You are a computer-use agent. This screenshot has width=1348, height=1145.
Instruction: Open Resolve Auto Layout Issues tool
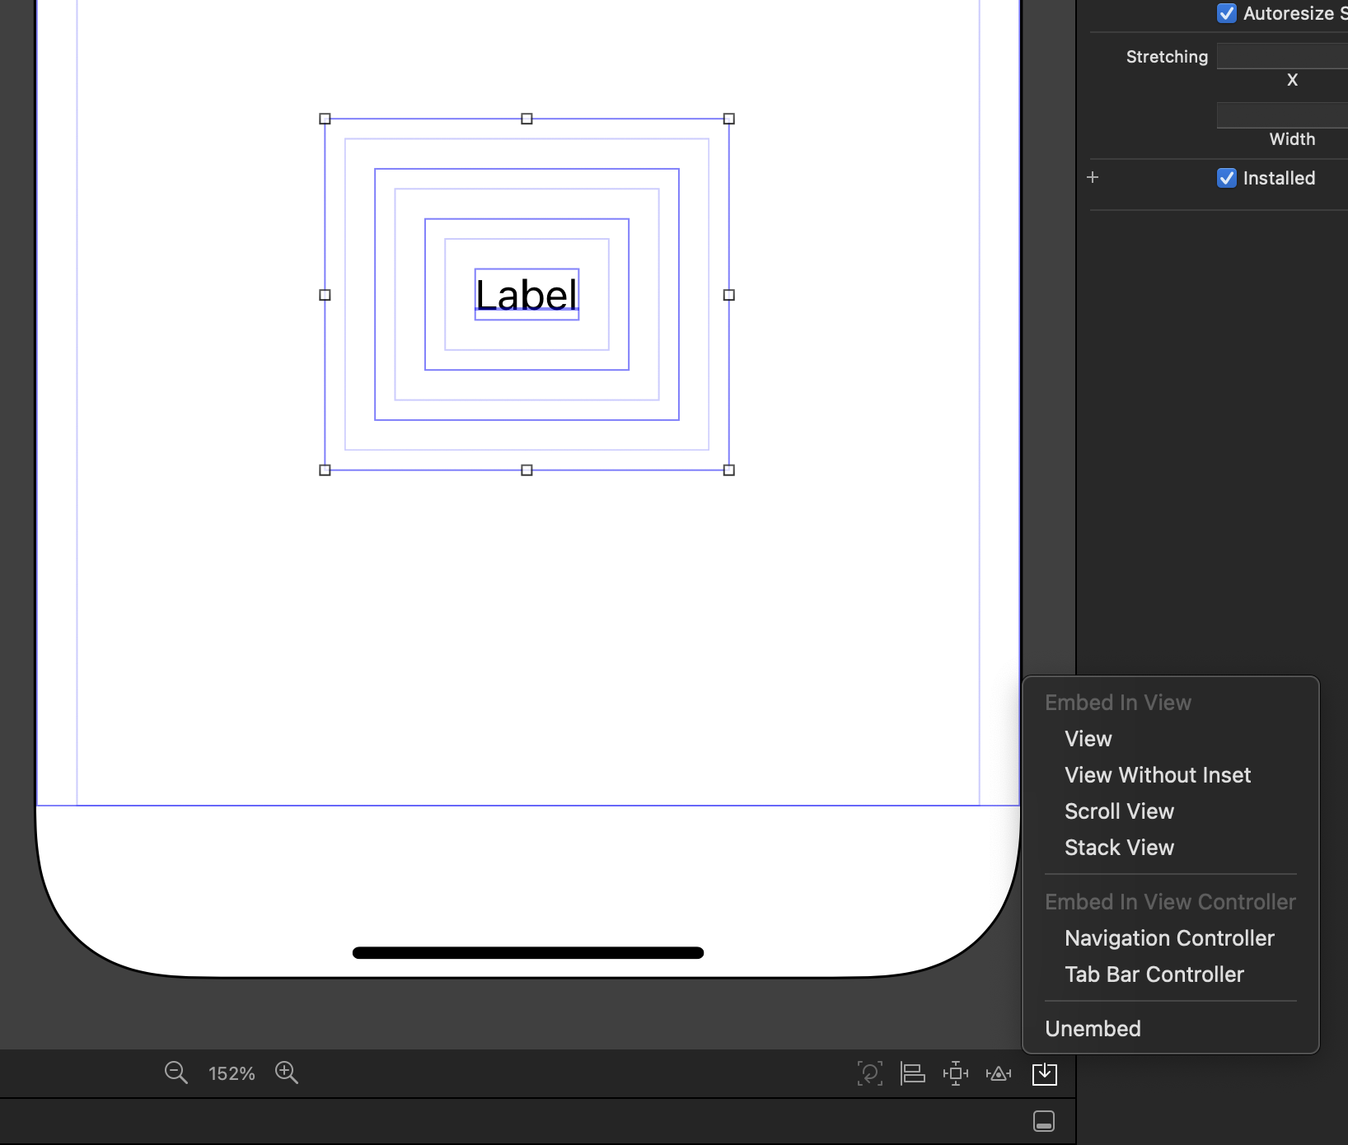coord(999,1073)
